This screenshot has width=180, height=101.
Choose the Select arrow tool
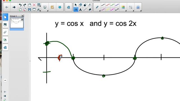[76, 5]
